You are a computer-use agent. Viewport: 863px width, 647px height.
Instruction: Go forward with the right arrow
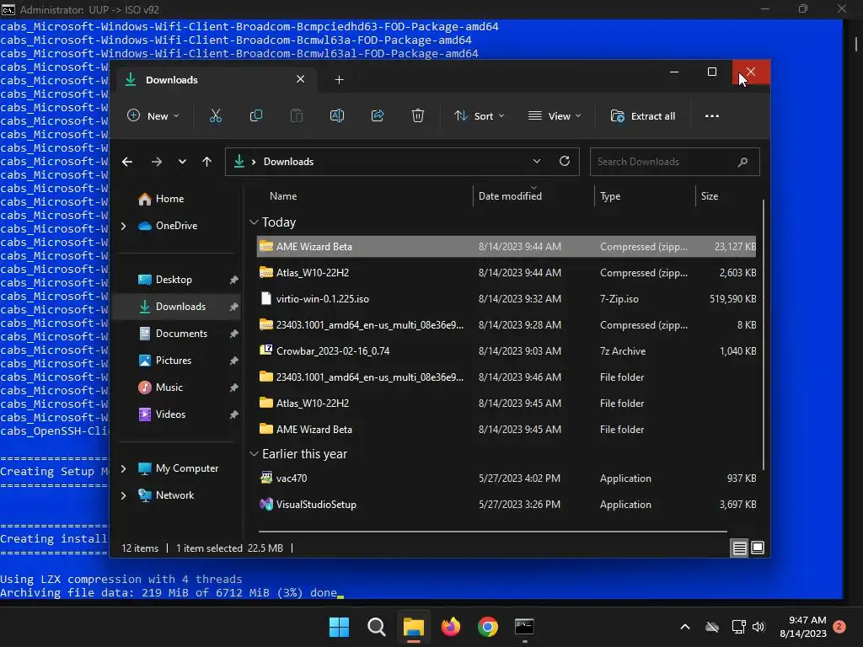pyautogui.click(x=156, y=162)
